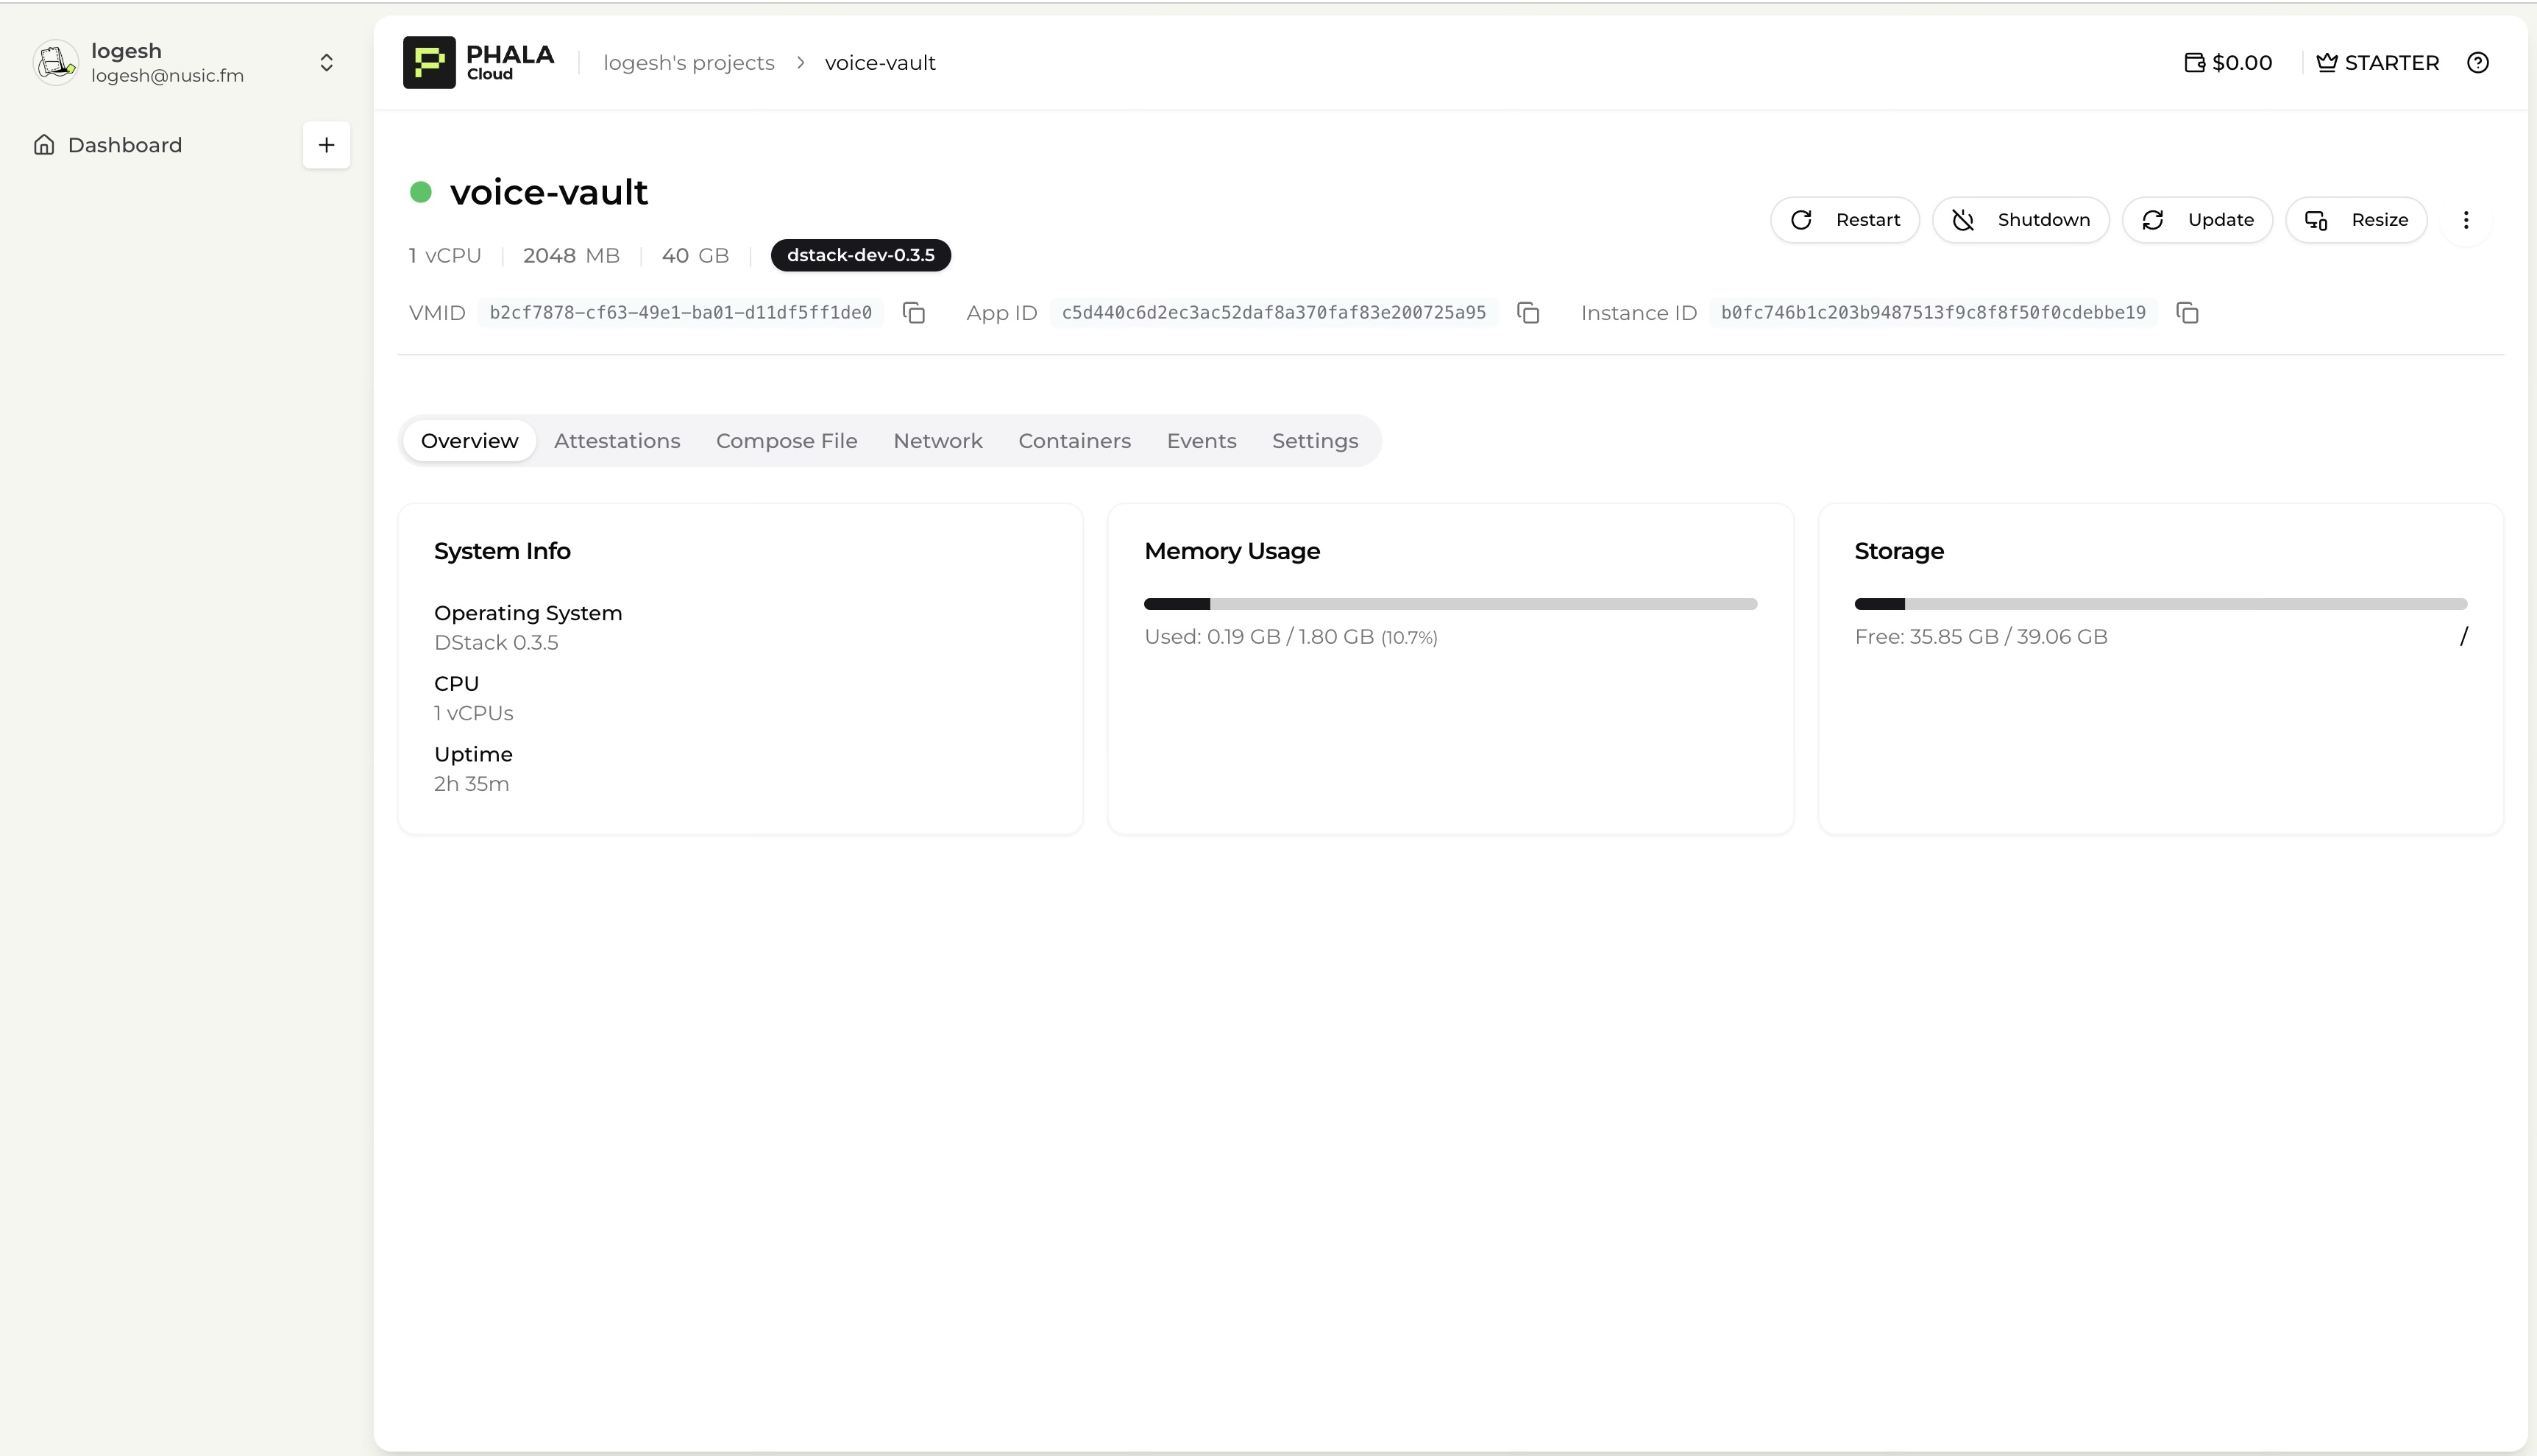Open the three-dot more actions menu
The image size is (2537, 1456).
(2465, 220)
